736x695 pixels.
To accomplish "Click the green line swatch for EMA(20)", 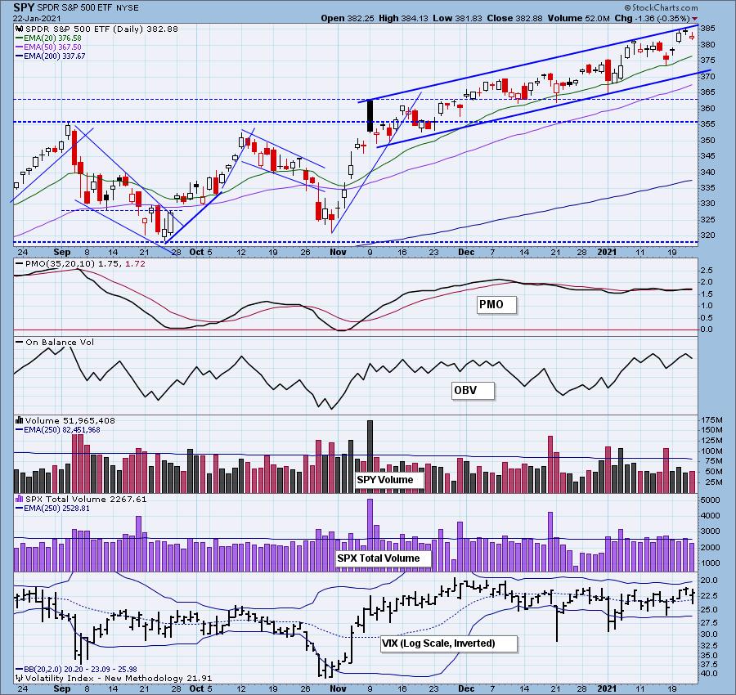I will pos(20,38).
